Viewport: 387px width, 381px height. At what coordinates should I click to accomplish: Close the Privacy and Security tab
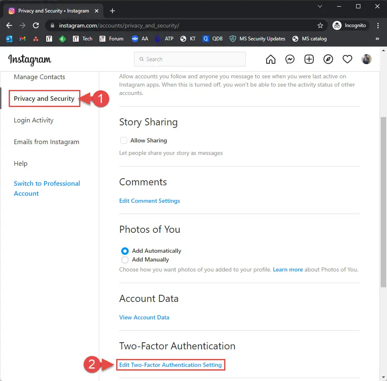point(97,11)
